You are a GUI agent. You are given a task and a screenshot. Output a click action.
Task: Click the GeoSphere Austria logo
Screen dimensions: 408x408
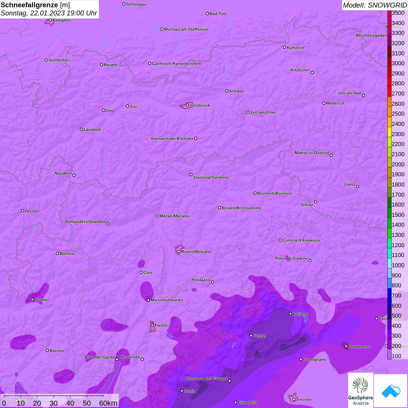pos(360,390)
